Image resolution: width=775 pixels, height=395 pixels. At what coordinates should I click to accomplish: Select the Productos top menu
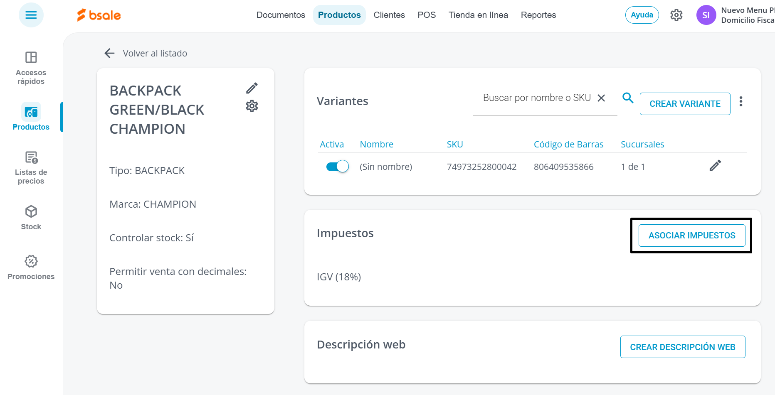(x=339, y=15)
